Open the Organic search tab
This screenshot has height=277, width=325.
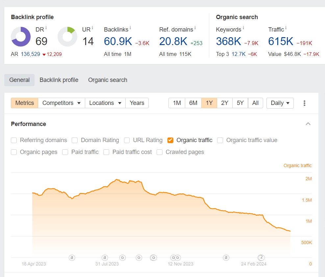coord(108,80)
